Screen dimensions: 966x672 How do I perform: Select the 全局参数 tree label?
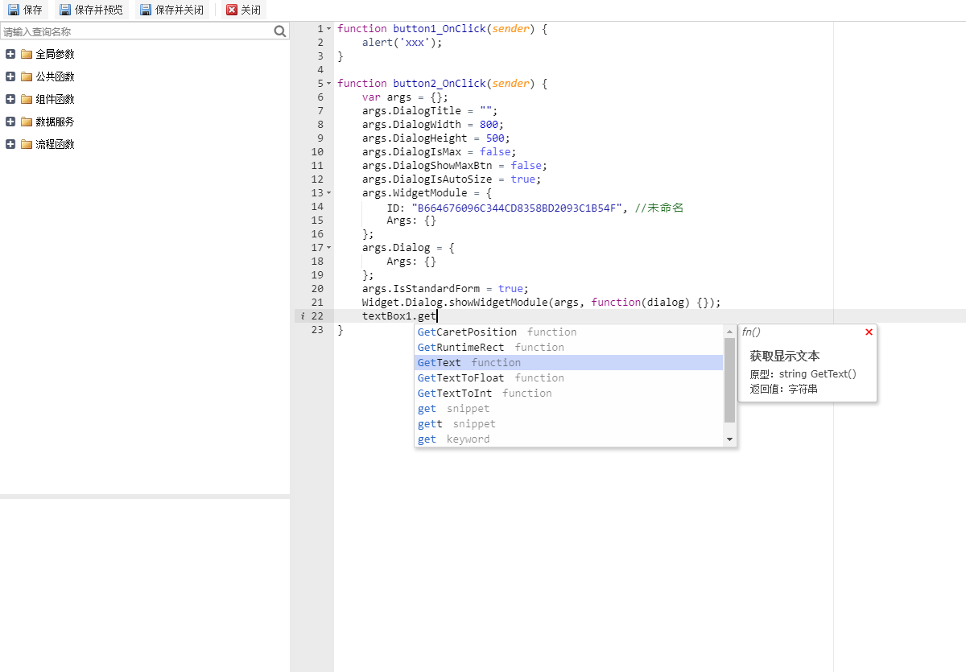(x=55, y=54)
